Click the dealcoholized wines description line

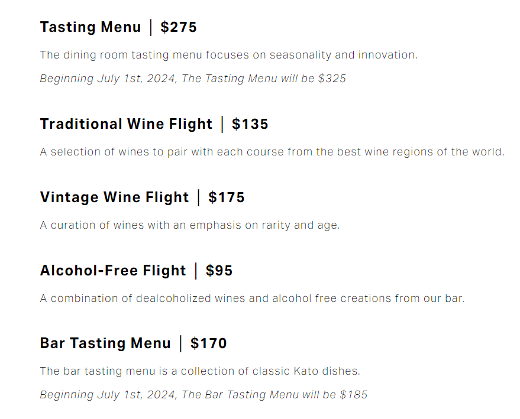click(x=252, y=298)
